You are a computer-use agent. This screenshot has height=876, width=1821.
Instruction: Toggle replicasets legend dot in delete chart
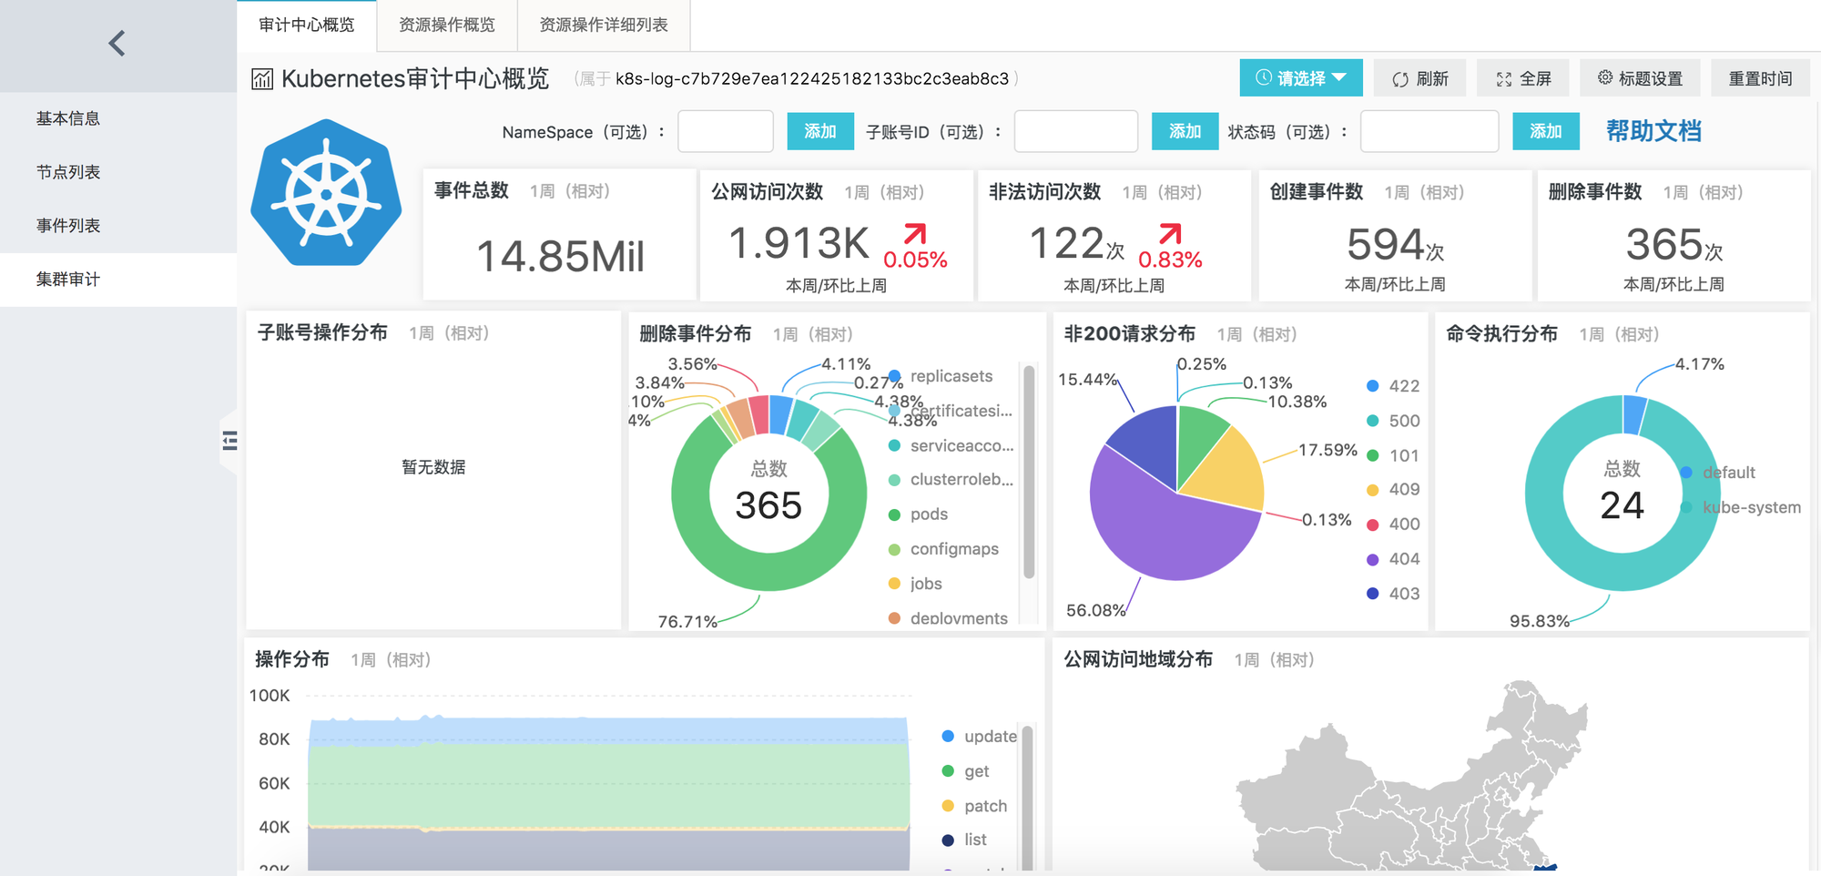coord(894,376)
